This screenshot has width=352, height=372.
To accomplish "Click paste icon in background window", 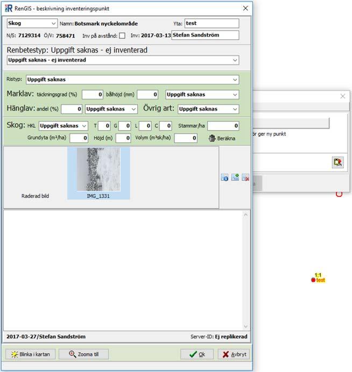I will (337, 162).
